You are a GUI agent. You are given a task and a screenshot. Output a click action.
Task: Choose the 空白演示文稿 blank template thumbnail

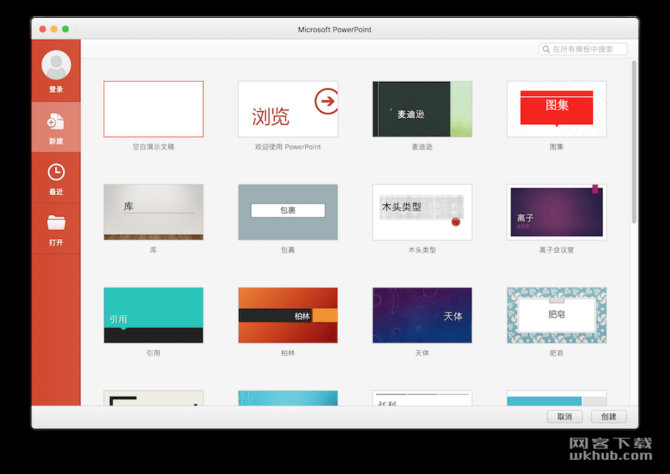point(154,109)
